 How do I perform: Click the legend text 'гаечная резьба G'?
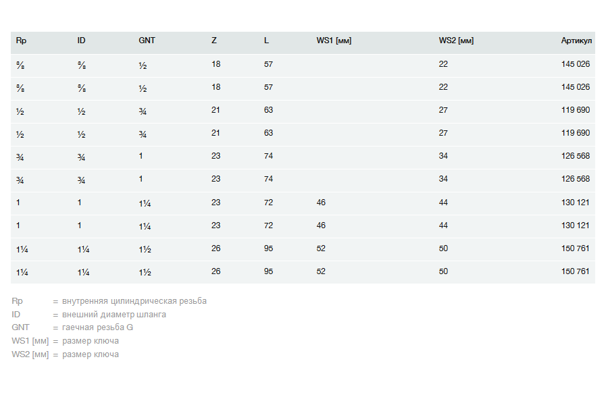pos(97,327)
